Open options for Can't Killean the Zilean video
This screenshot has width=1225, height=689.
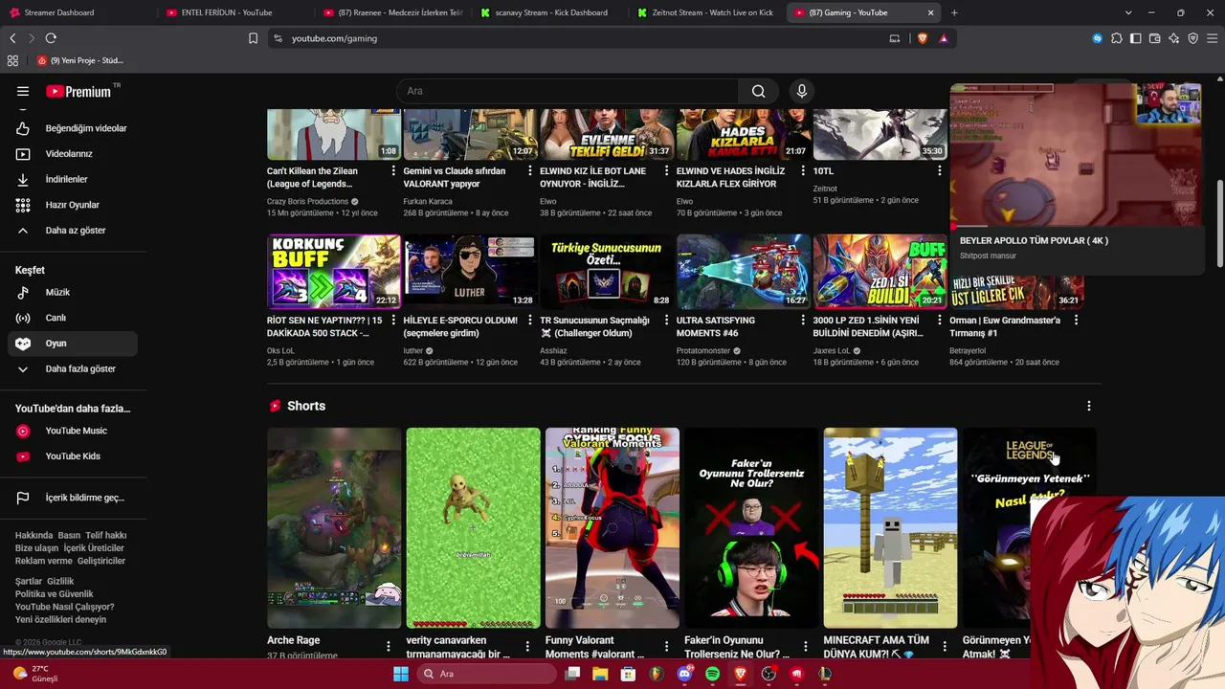[393, 170]
